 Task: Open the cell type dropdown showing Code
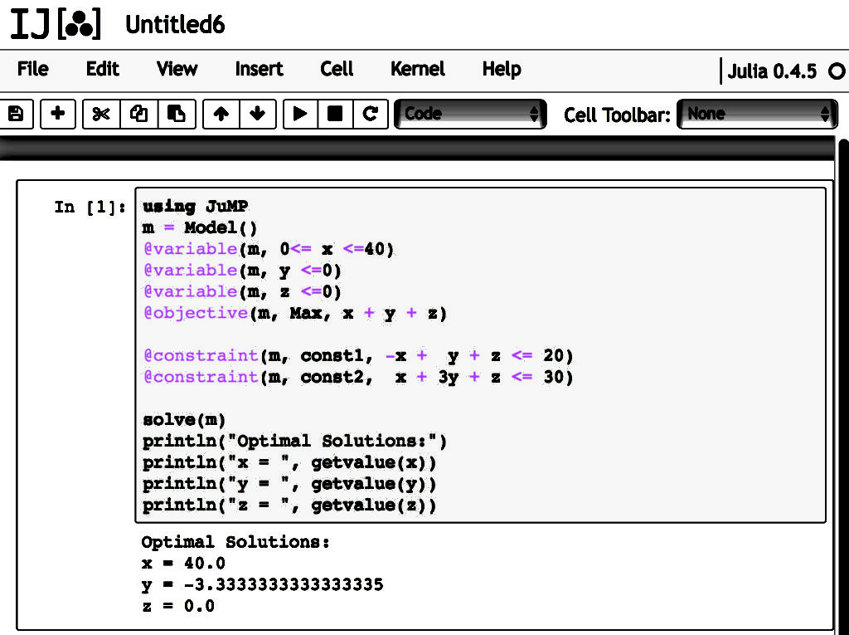point(470,115)
